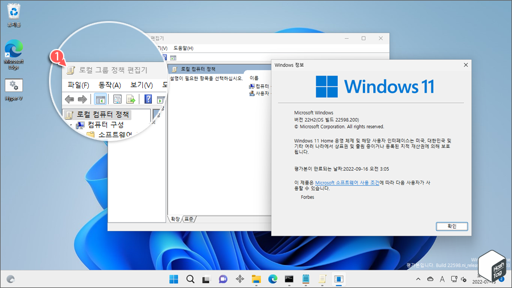The height and width of the screenshot is (288, 512).
Task: Open File Explorer from taskbar
Action: click(x=257, y=279)
